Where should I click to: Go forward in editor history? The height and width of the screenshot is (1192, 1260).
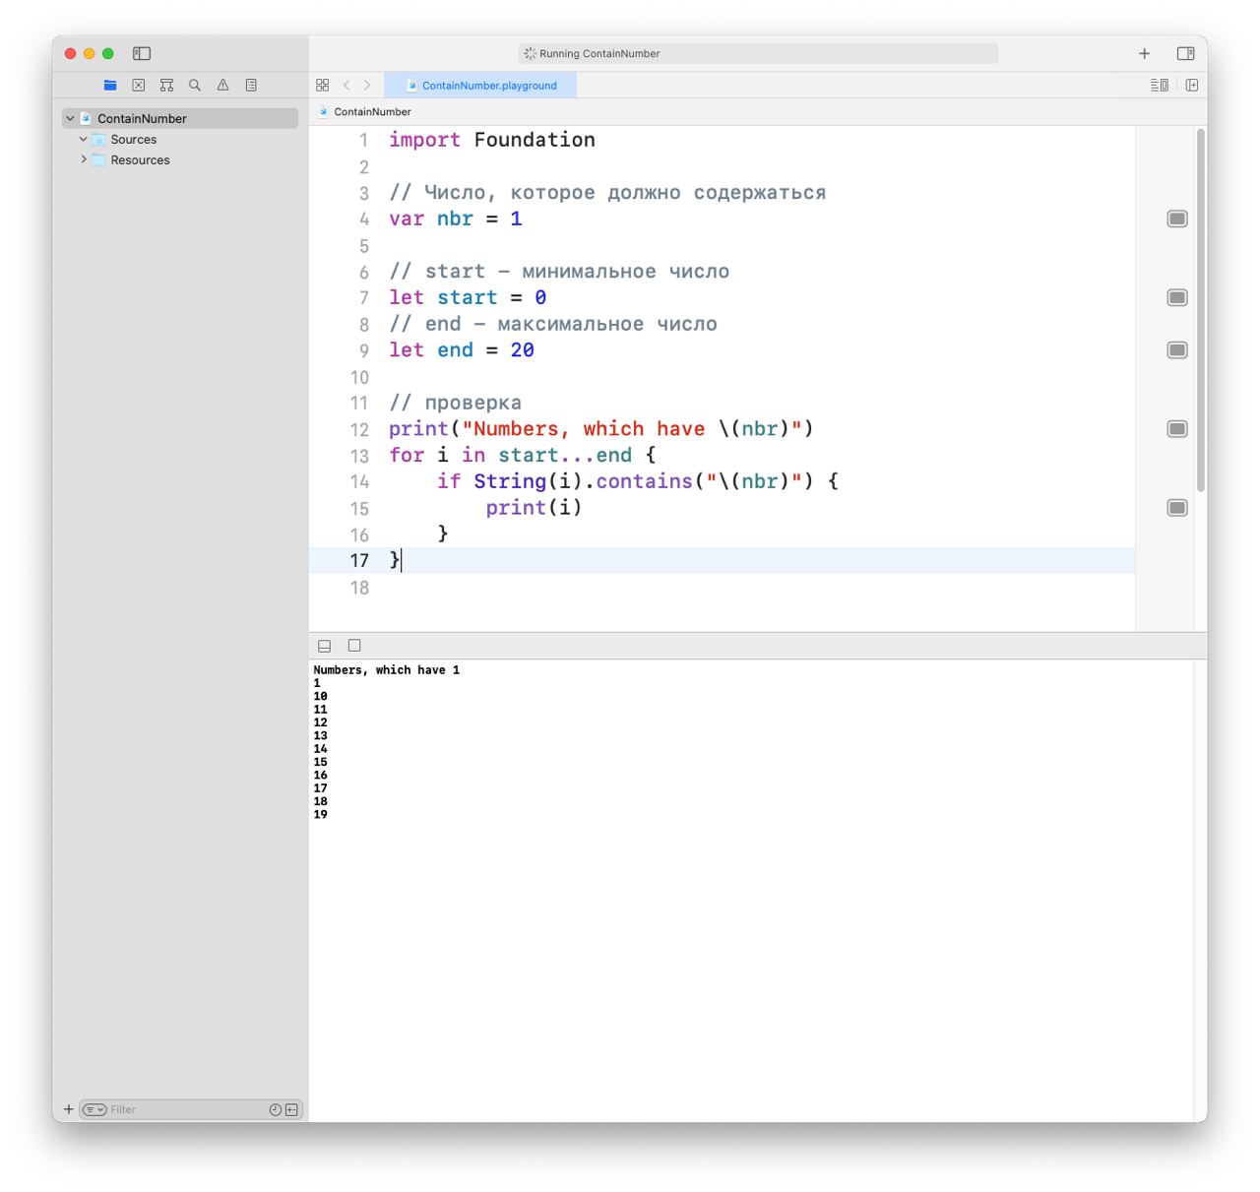coord(367,86)
